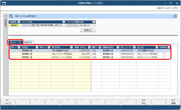Open the ファイル名 column dropdown

[x=64, y=22]
